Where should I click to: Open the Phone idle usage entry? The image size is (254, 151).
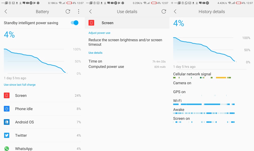[42, 109]
